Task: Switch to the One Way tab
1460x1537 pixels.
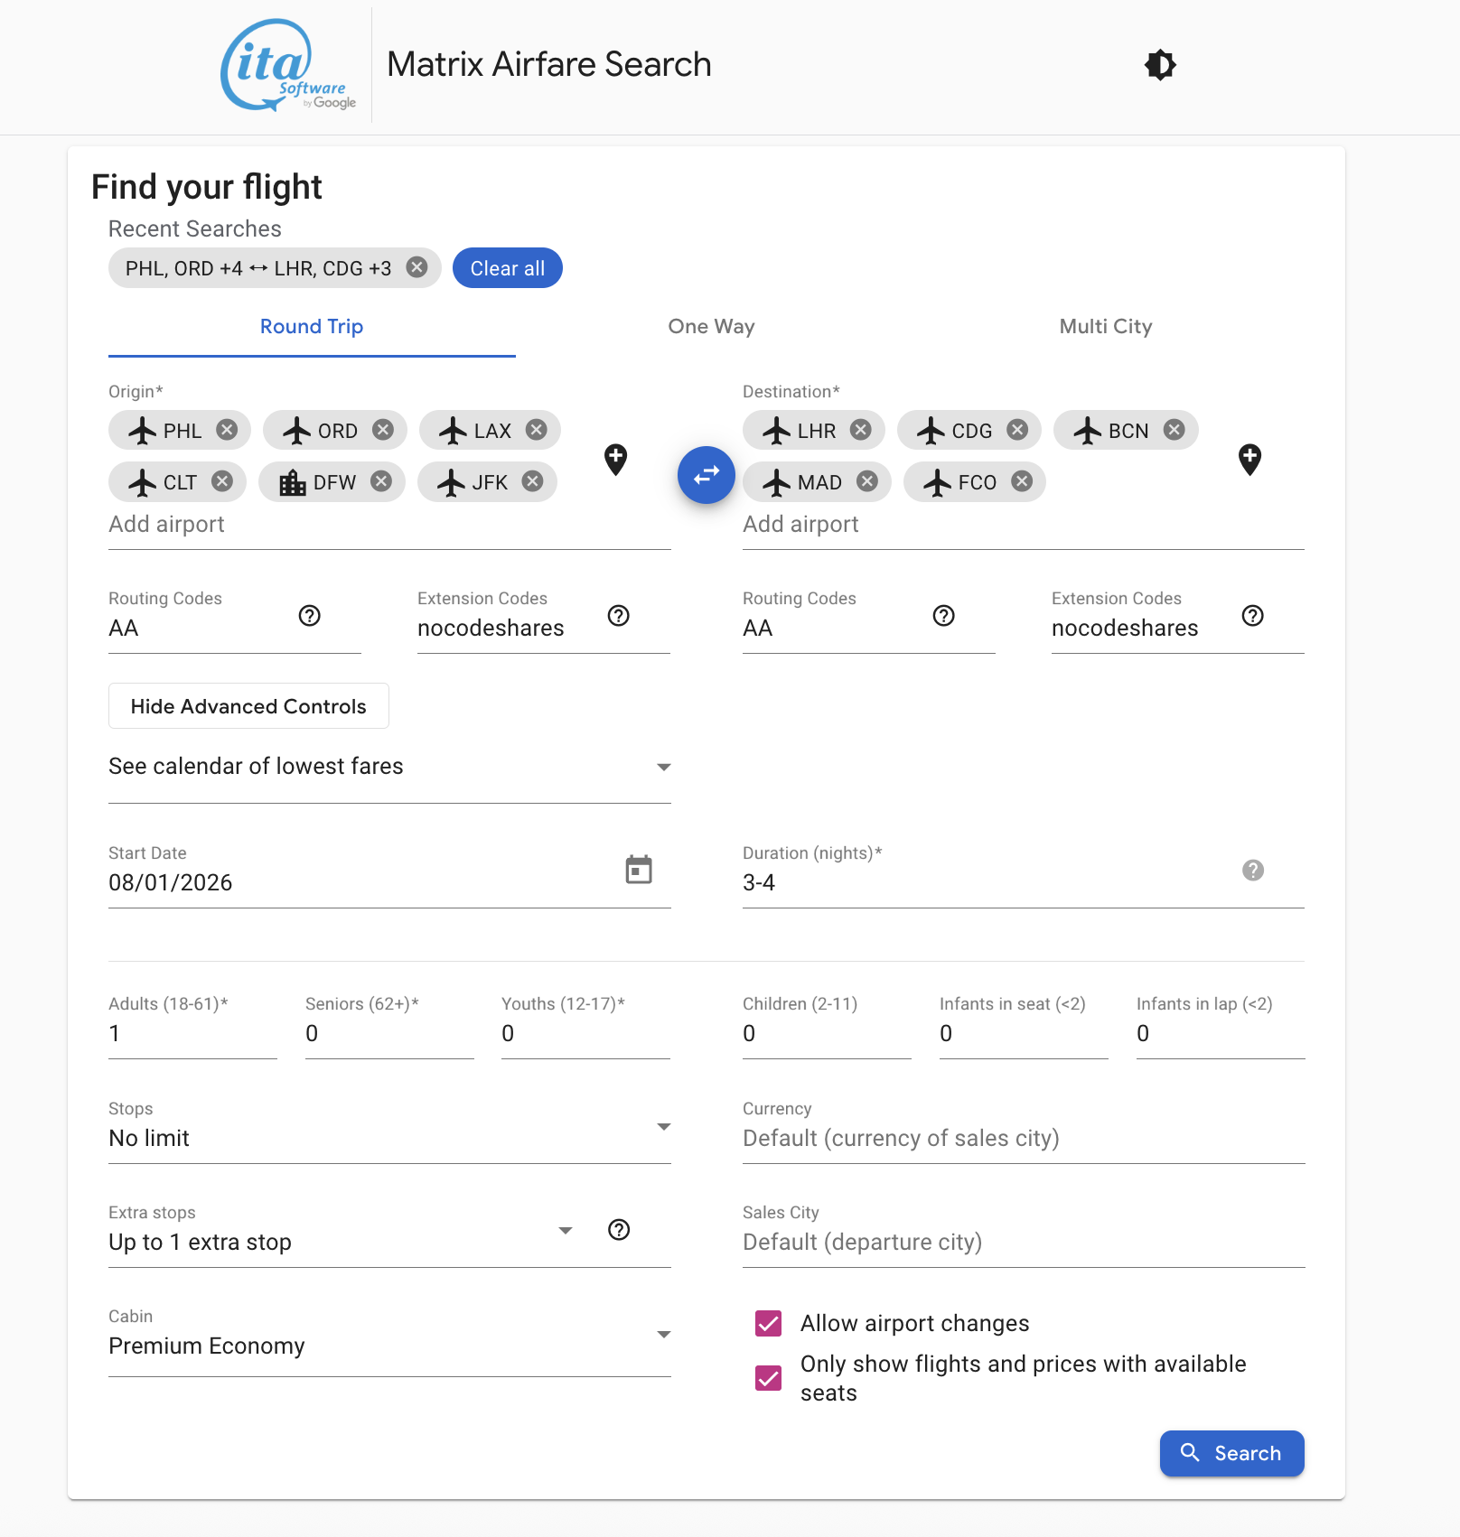Action: (711, 327)
